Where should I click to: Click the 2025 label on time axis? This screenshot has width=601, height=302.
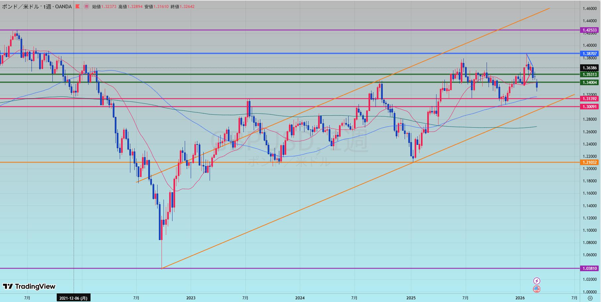click(x=411, y=298)
